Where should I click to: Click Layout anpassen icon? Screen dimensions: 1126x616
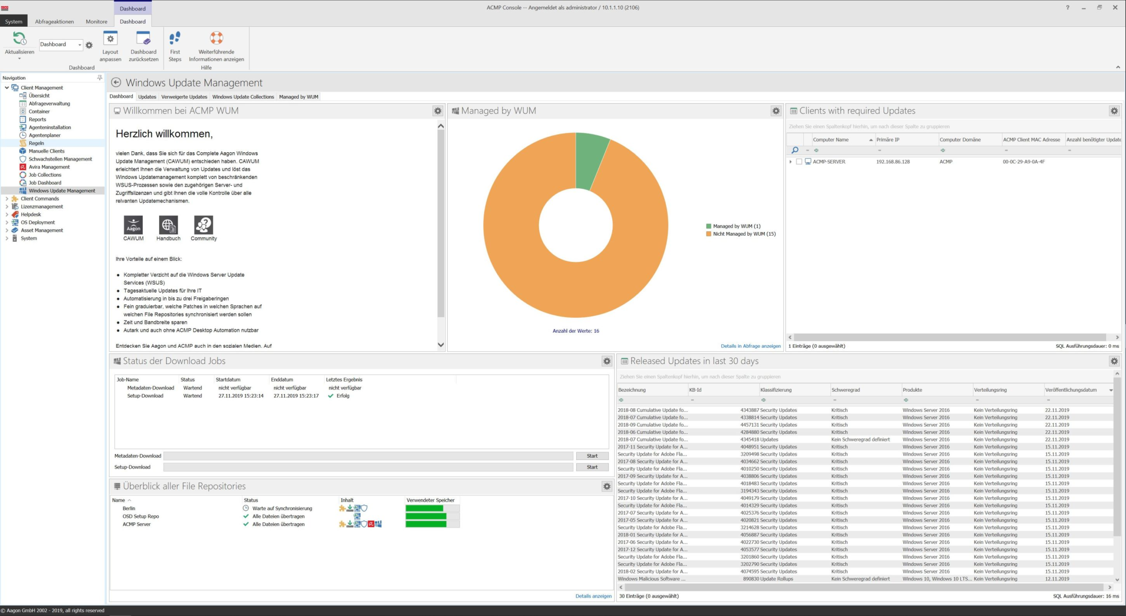point(110,38)
